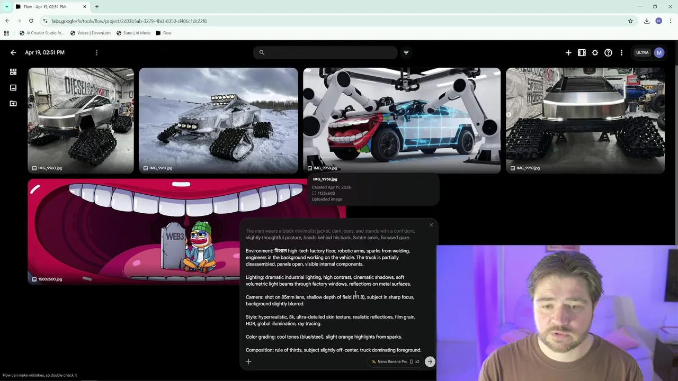678x381 pixels.
Task: Click the Color grading line in prompt
Action: pyautogui.click(x=324, y=337)
